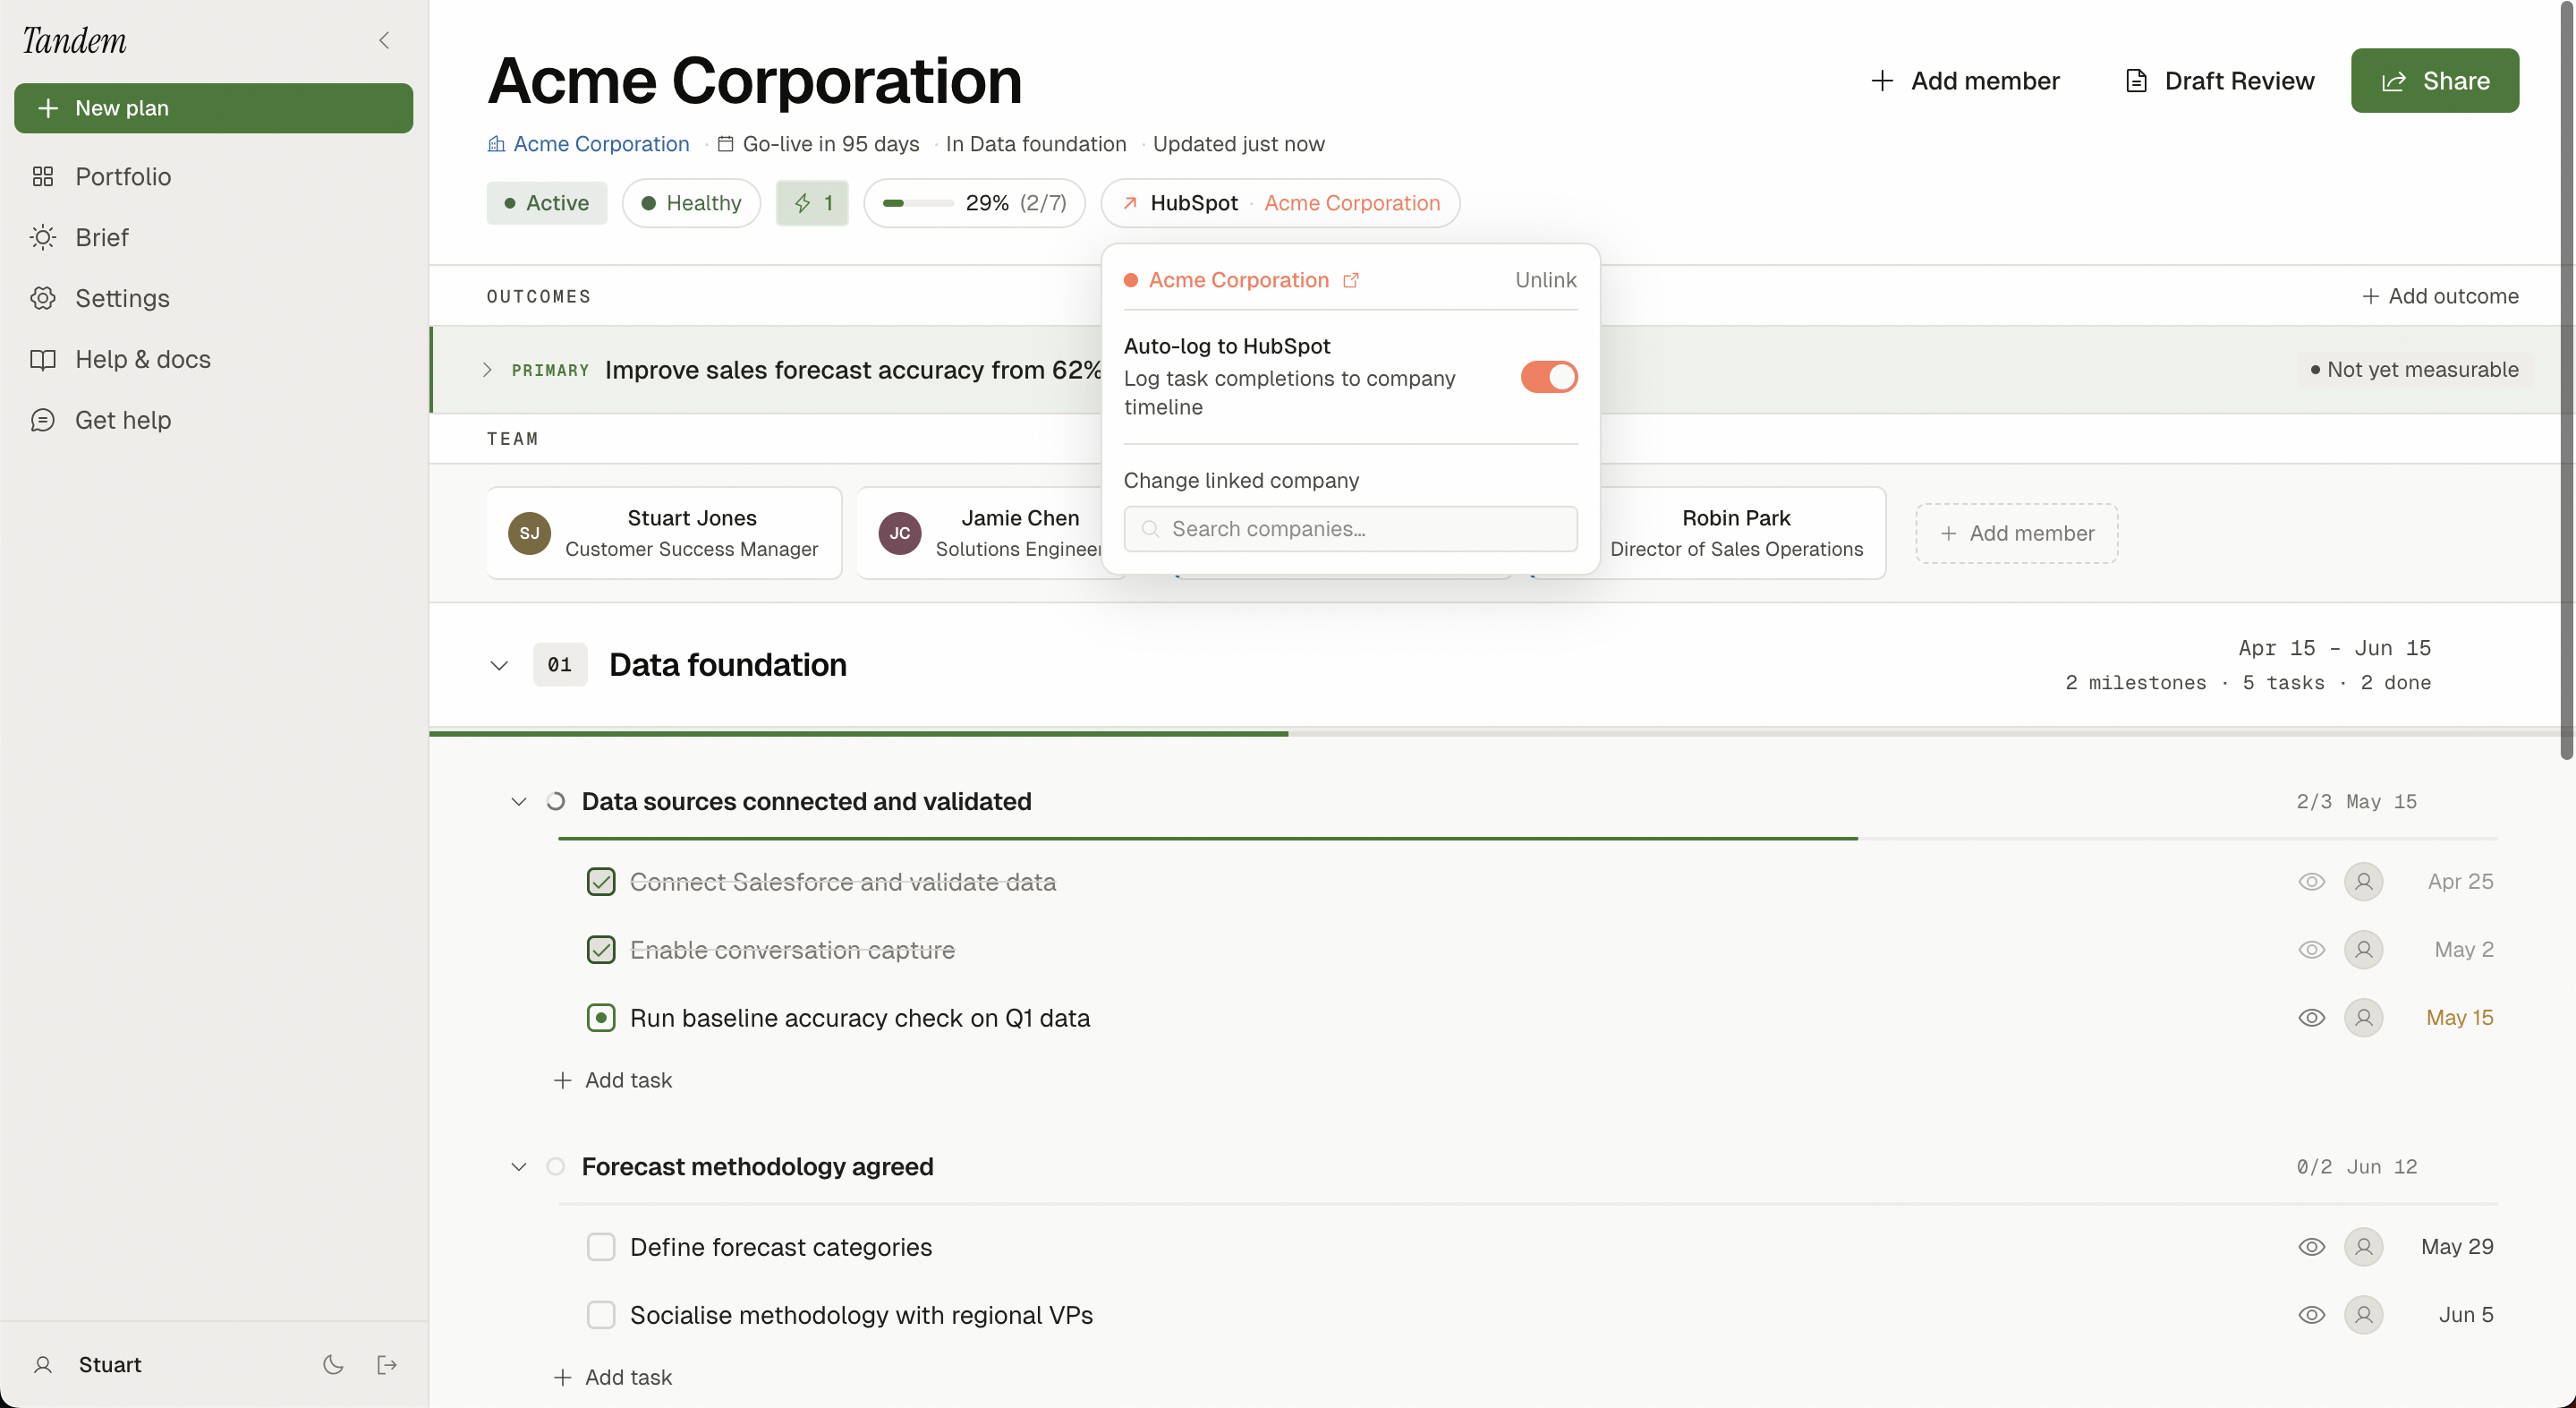2576x1408 pixels.
Task: Click the Share button
Action: 2434,81
